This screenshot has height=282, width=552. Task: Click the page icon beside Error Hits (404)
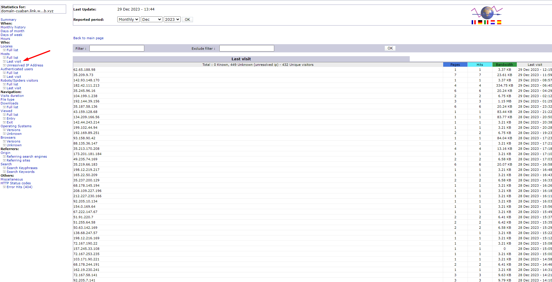pos(4,187)
